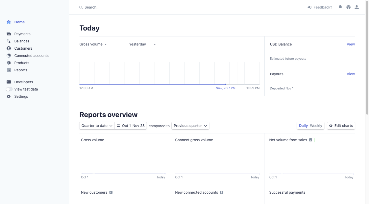
Task: Open the Customers section
Action: (23, 48)
